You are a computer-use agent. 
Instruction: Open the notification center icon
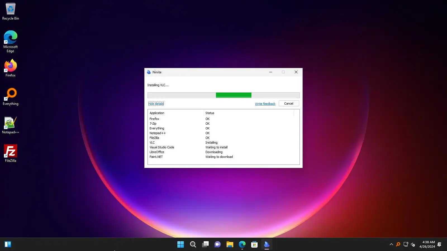coord(439,245)
